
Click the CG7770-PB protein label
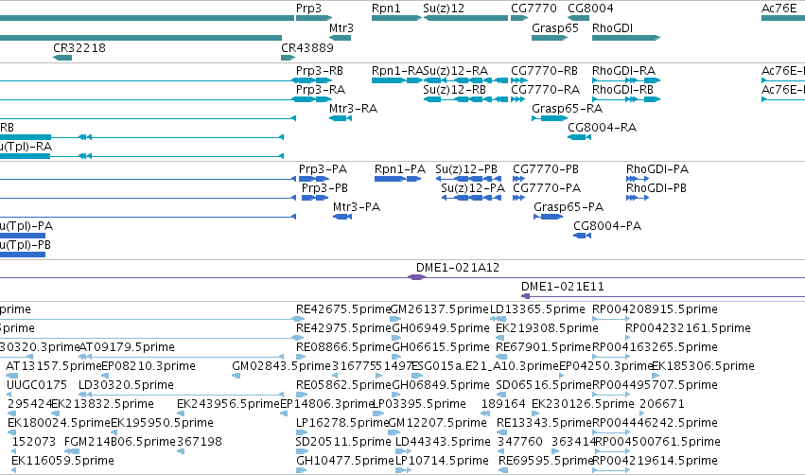tap(546, 169)
